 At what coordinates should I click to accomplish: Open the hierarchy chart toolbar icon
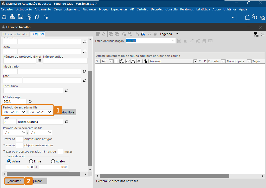12,17
